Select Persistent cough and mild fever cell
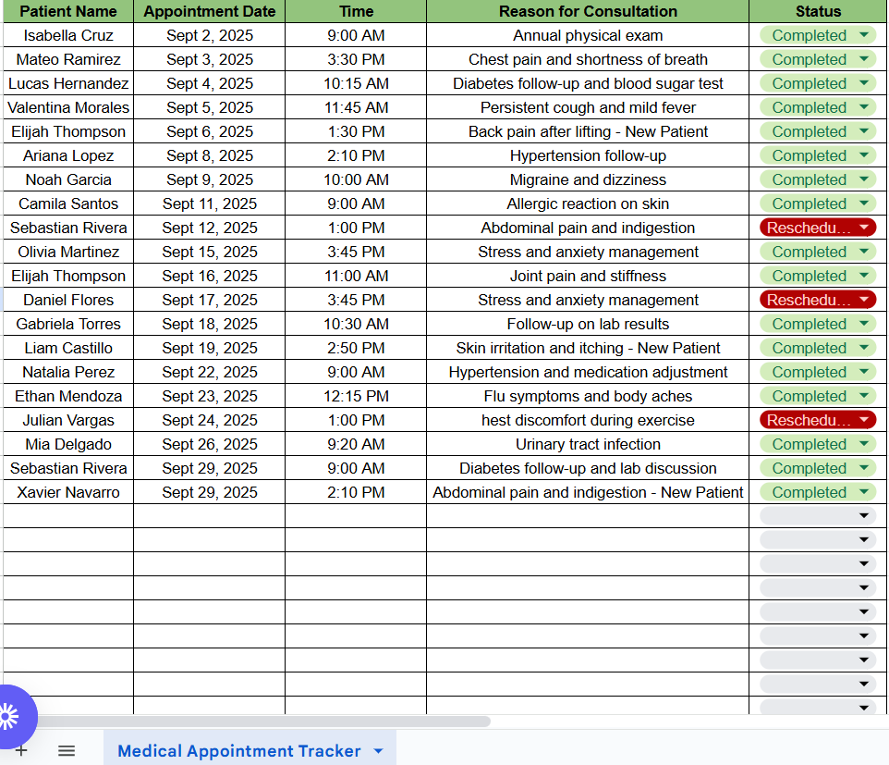 pos(588,107)
